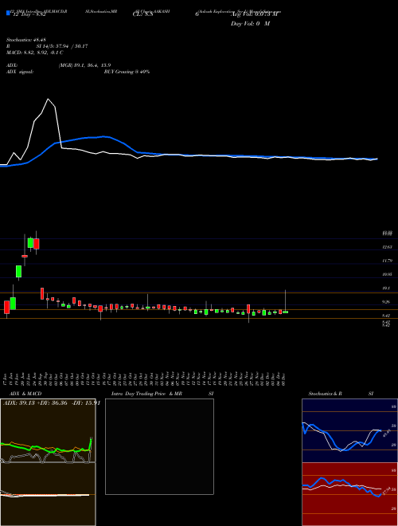Click the red candle at the price-chart high
The height and width of the screenshot is (526, 398).
36,244
